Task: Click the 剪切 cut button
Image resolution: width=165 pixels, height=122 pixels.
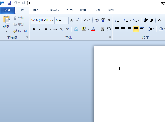Action: pyautogui.click(x=19, y=18)
